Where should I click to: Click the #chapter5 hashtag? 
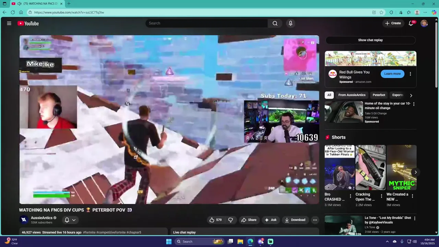(x=134, y=232)
